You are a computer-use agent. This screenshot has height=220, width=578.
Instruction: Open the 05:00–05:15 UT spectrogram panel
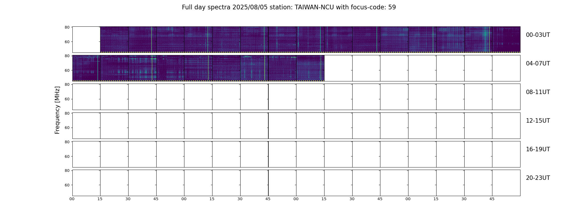[198, 68]
